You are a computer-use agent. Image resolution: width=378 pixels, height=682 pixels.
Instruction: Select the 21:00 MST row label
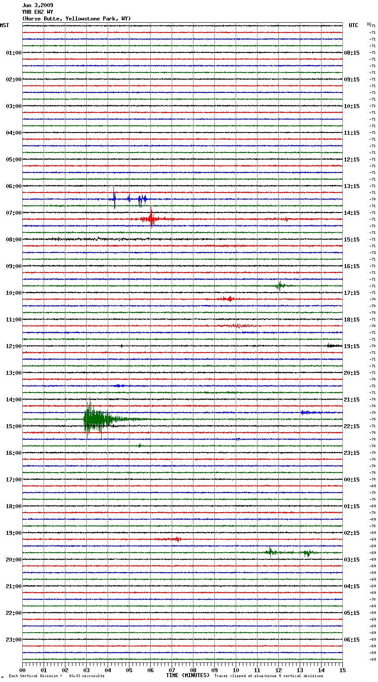(x=13, y=586)
